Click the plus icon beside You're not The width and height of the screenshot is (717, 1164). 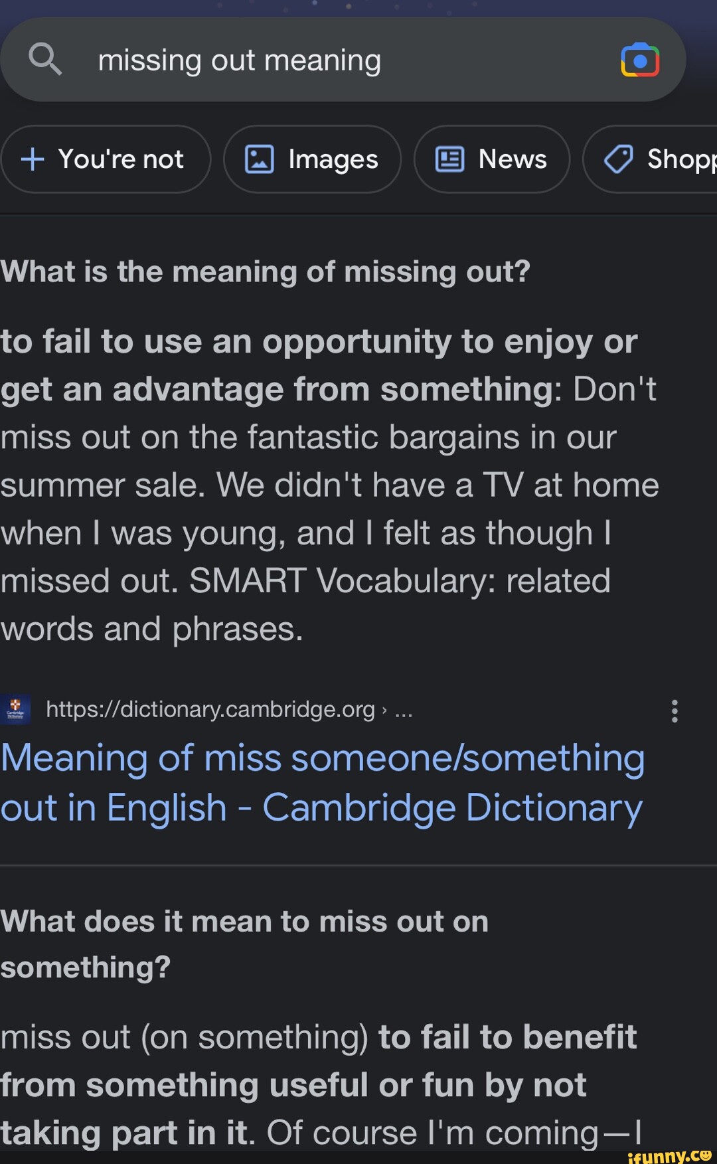click(x=33, y=159)
